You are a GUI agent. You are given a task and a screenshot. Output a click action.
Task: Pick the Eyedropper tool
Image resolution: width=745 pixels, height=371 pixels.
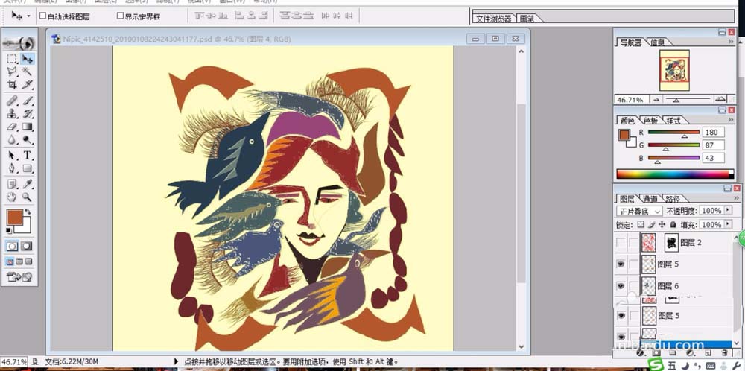tap(27, 184)
